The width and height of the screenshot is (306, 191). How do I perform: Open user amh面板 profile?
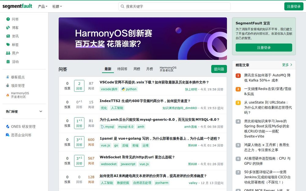point(190,127)
